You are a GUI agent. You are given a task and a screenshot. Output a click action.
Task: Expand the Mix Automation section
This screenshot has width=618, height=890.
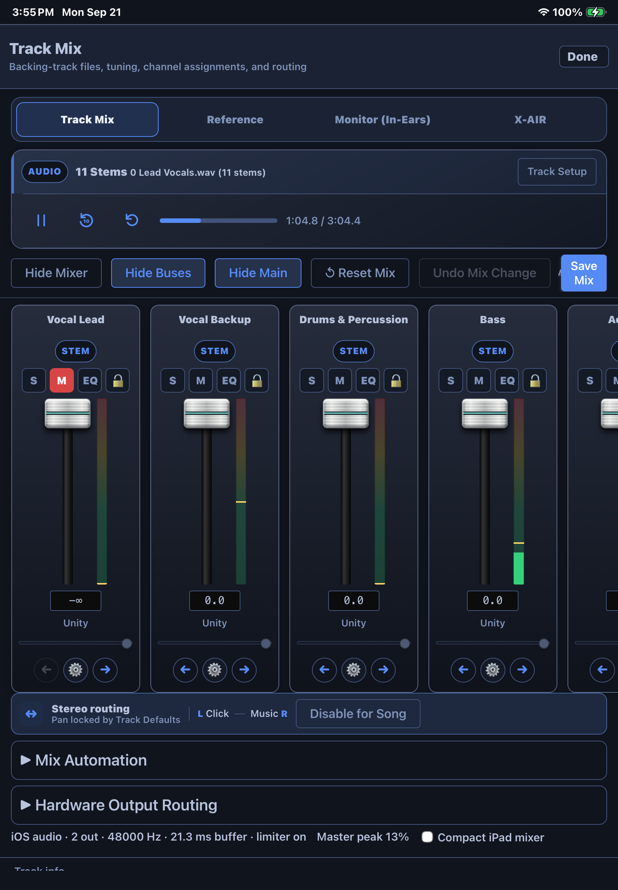tap(309, 760)
